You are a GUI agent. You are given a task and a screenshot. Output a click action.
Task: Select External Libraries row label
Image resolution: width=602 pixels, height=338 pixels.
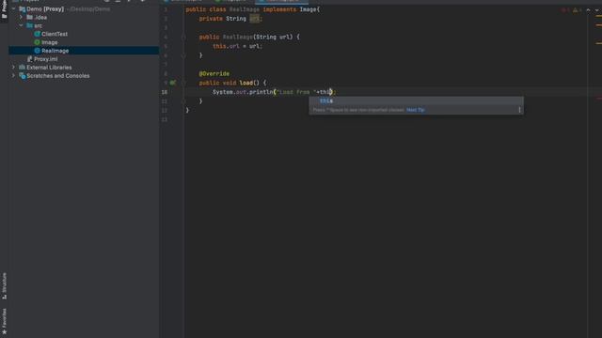[49, 68]
